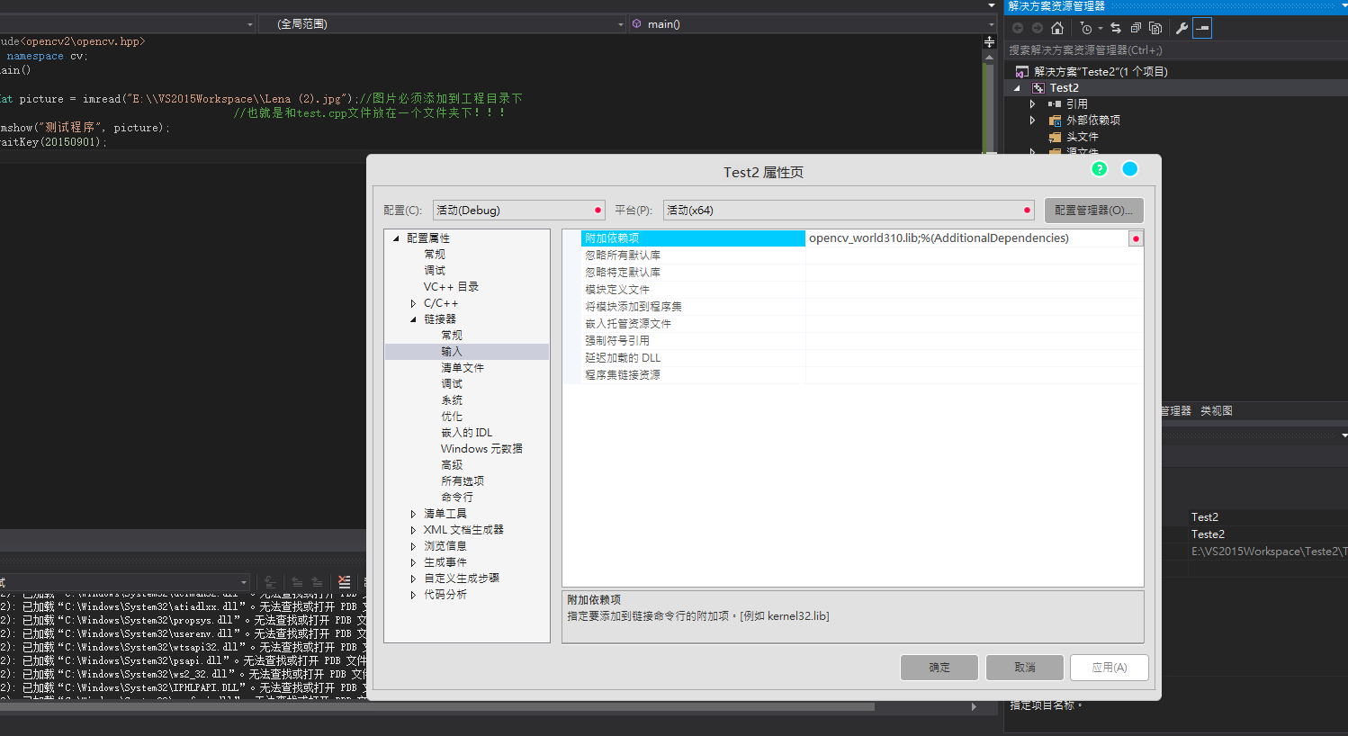Click Go to Next Message icon in Output

tap(317, 582)
